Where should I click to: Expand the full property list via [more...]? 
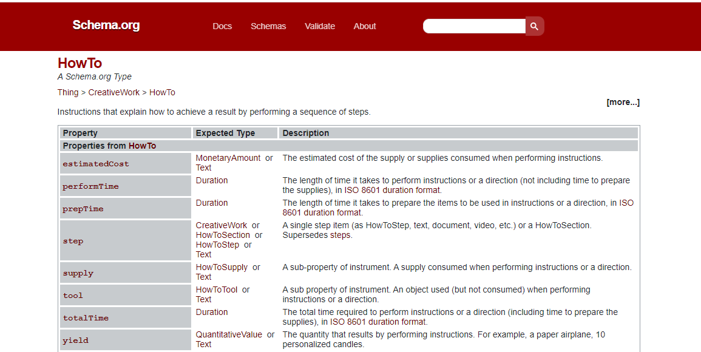623,102
